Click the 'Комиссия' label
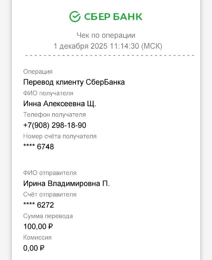 point(37,238)
